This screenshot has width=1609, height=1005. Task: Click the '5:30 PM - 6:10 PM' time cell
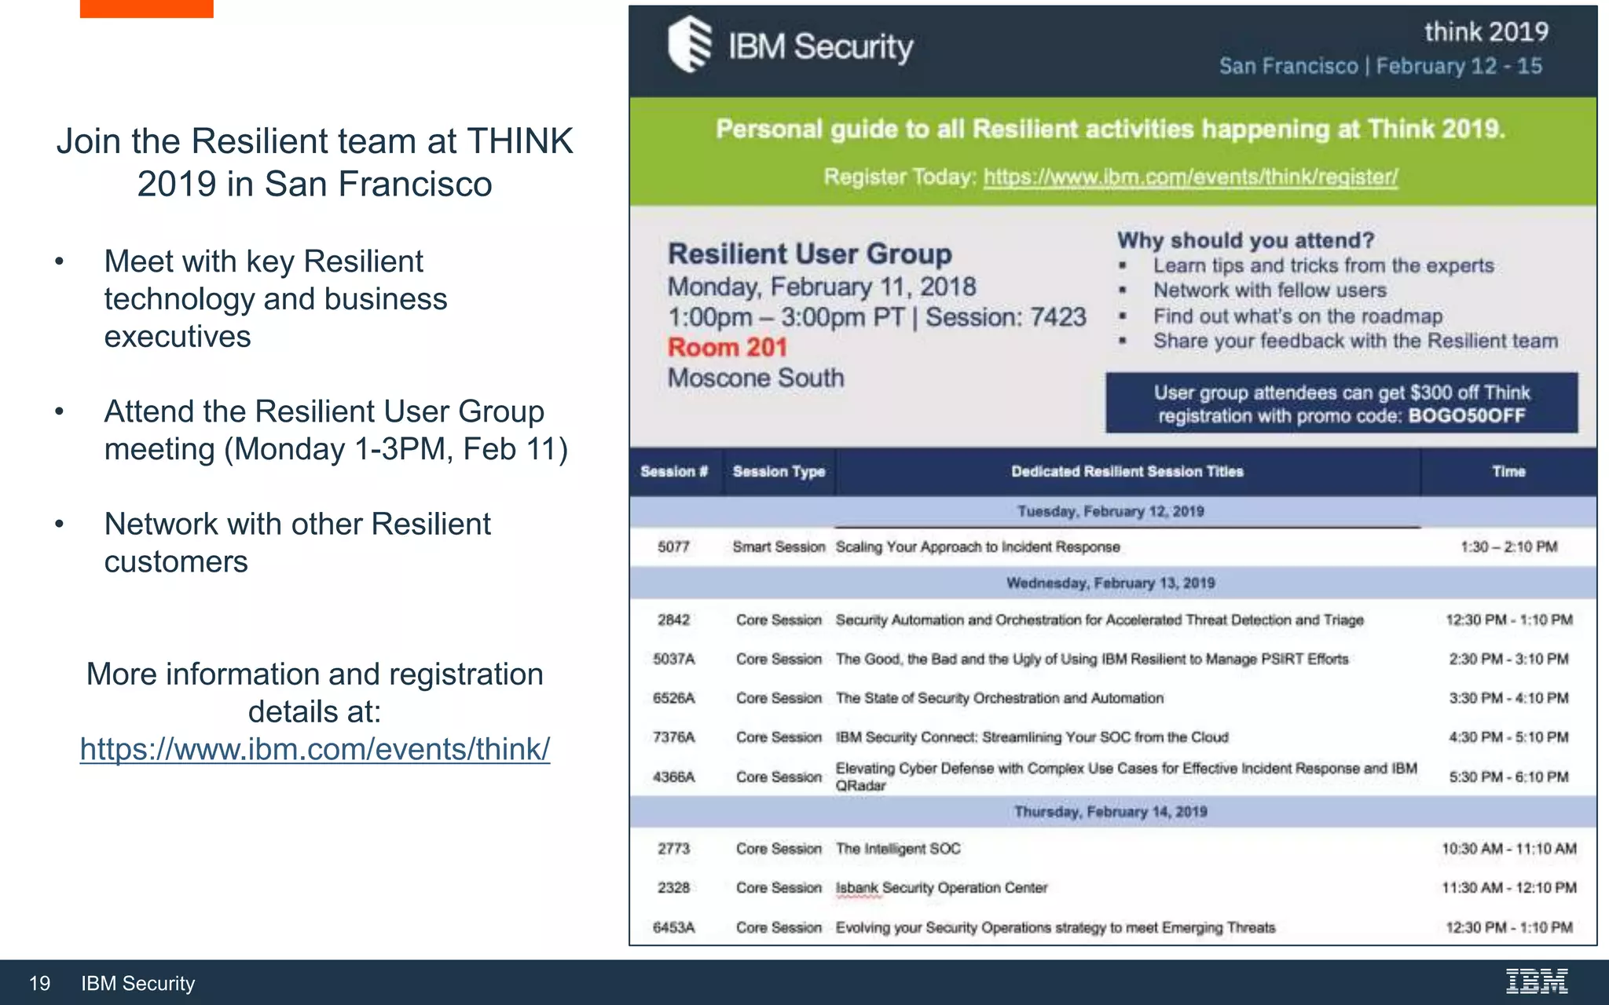(x=1509, y=777)
